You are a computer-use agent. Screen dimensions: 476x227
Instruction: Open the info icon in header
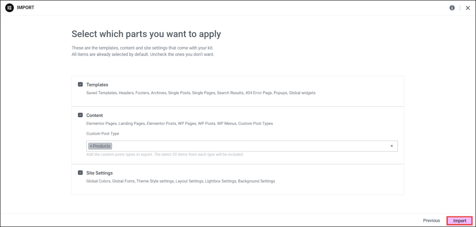[452, 8]
